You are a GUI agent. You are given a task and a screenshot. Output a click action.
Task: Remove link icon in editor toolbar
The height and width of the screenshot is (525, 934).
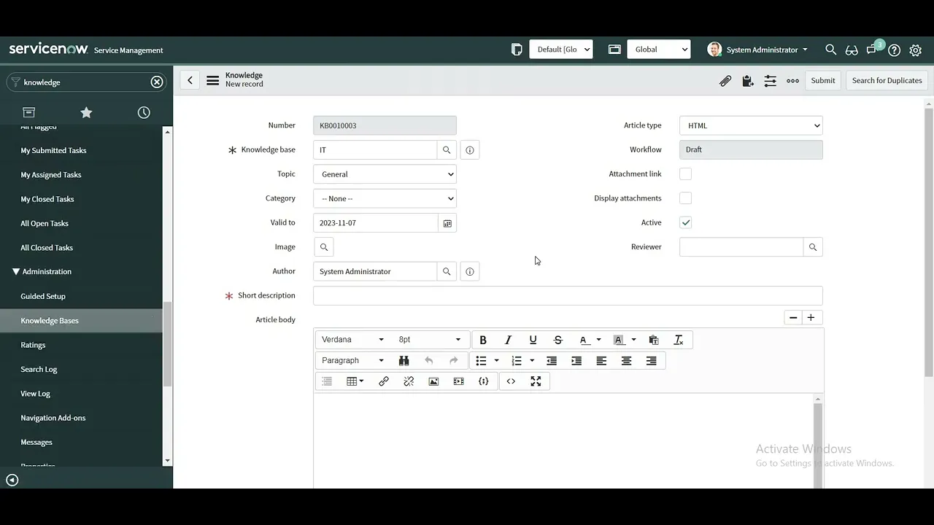(x=409, y=381)
